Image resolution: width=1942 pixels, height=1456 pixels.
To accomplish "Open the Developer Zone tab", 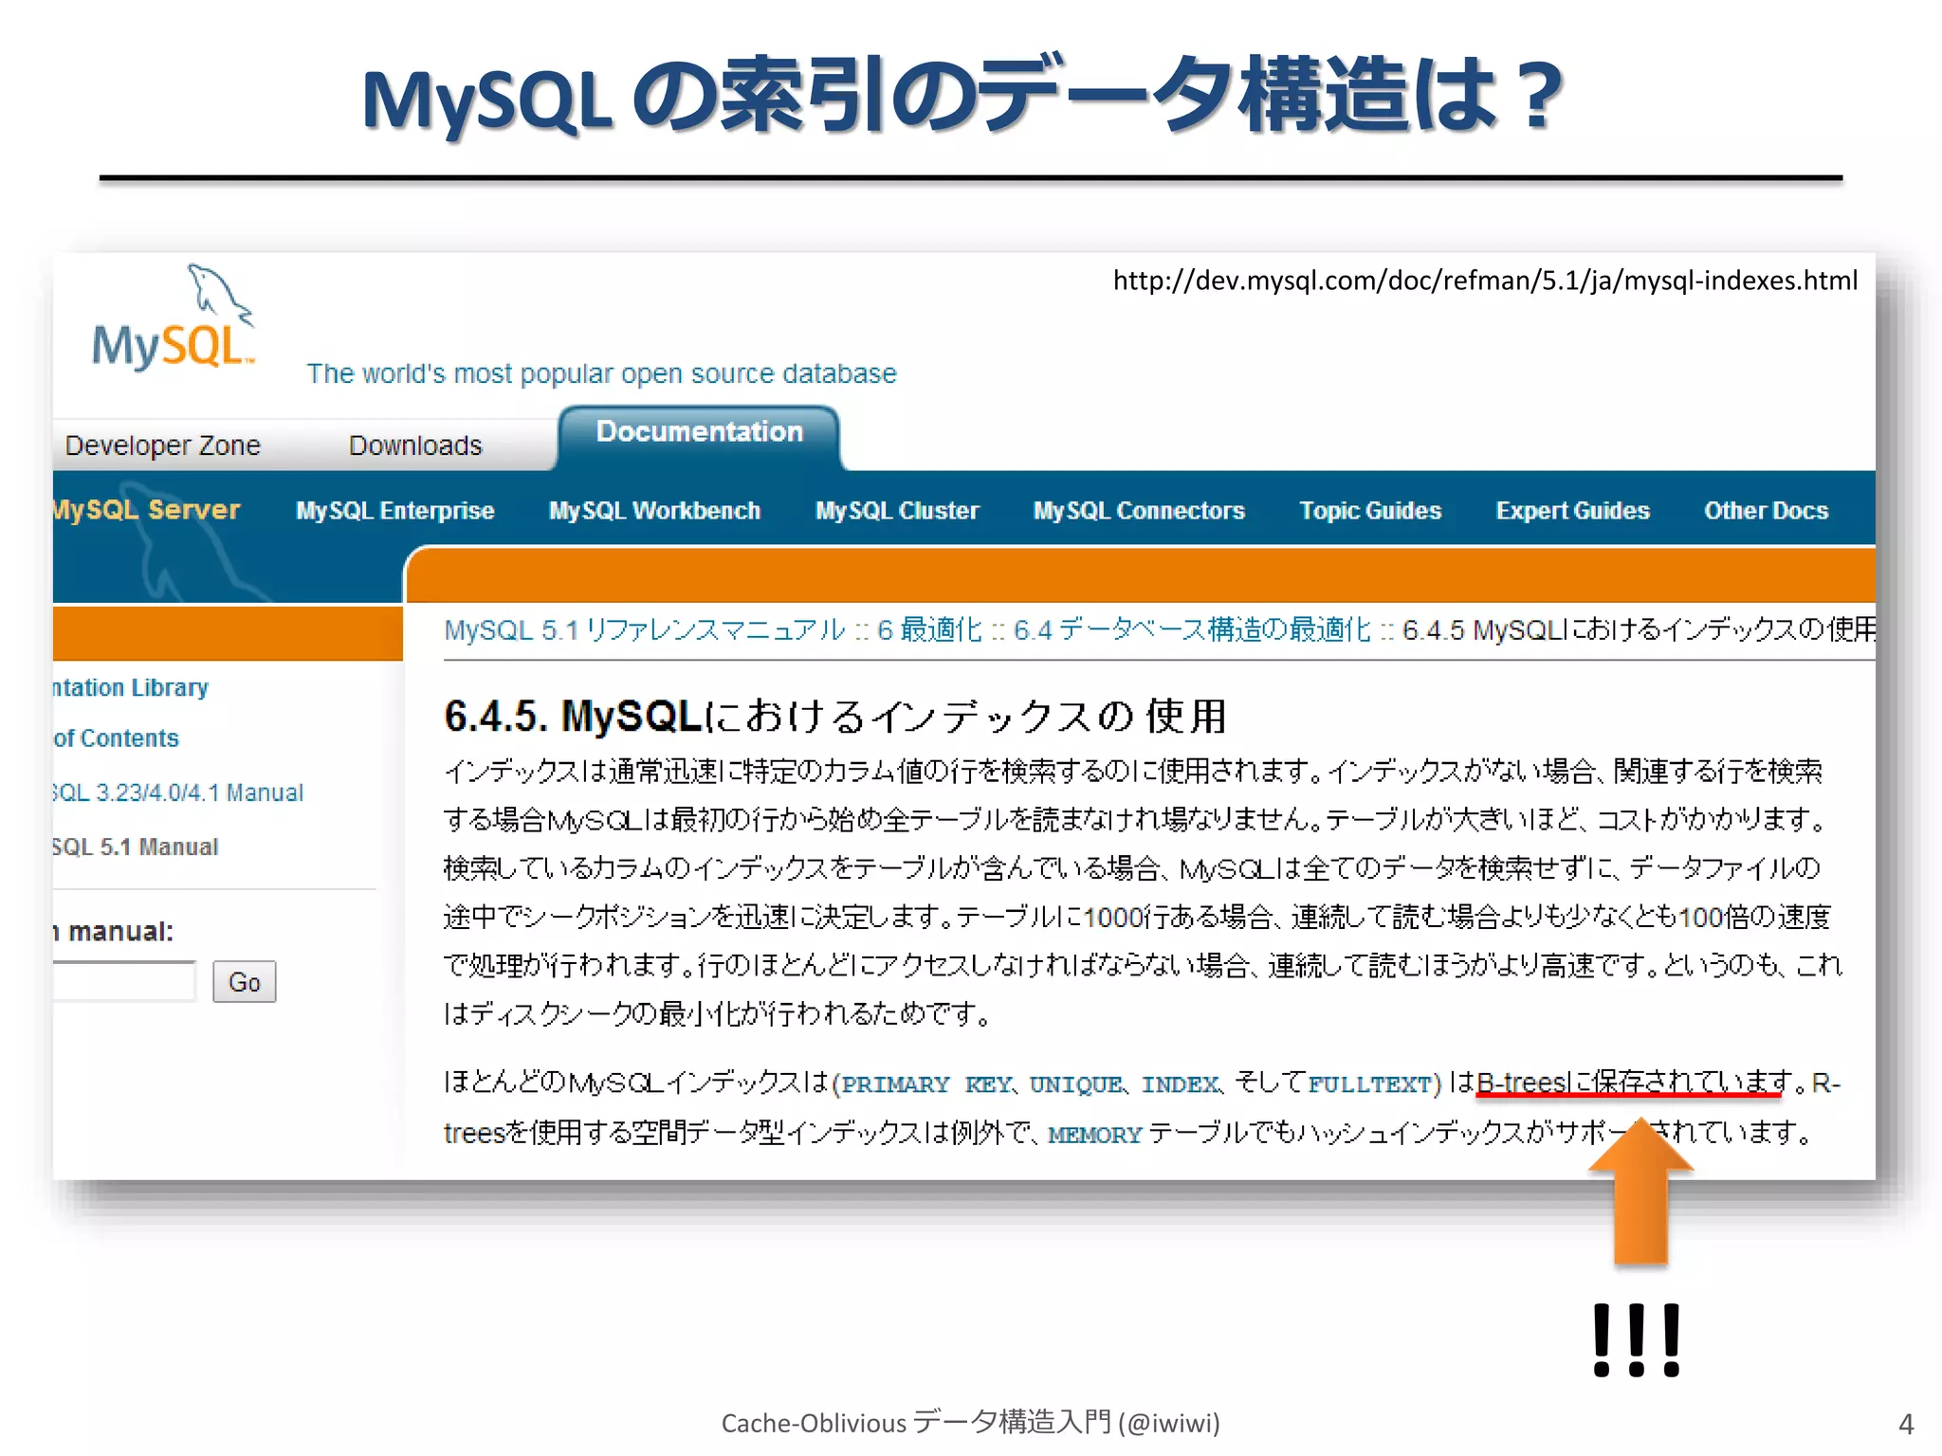I will click(162, 446).
